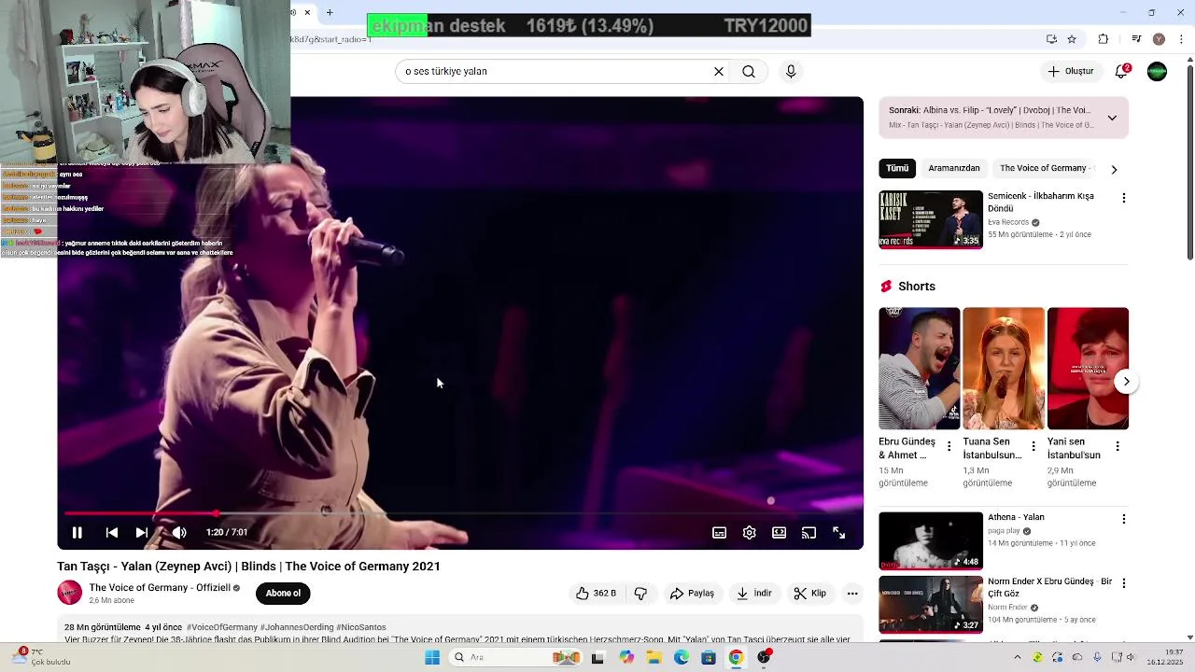Open more actions three-dot menu under video
This screenshot has height=672, width=1195.
pos(852,593)
